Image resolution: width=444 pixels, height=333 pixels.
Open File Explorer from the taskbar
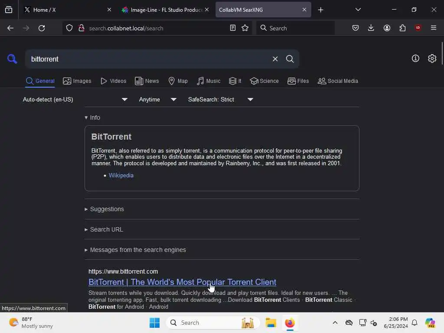(271, 323)
